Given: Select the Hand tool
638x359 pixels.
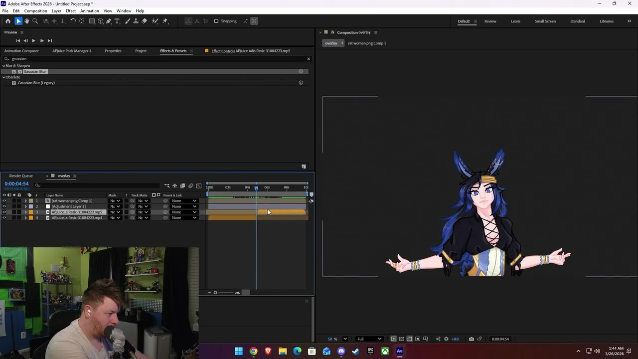Looking at the screenshot, I should 27,21.
